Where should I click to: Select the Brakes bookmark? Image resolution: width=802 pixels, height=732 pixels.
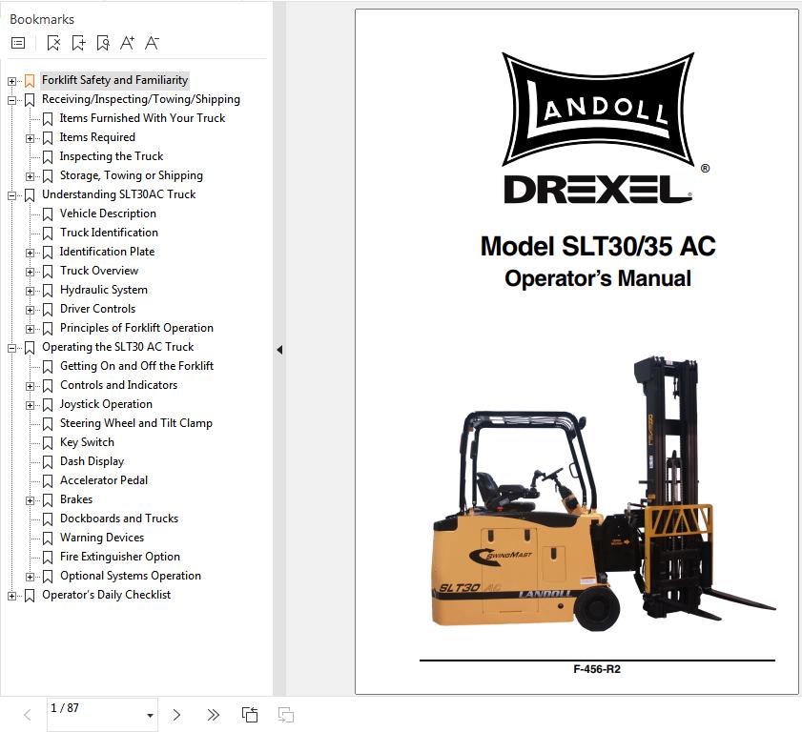pos(76,499)
